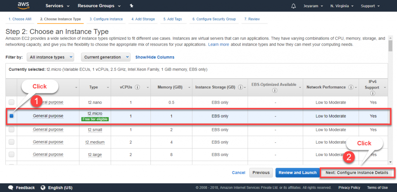The height and width of the screenshot is (192, 397).
Task: Click Show/Hide Columns link
Action: pos(155,57)
